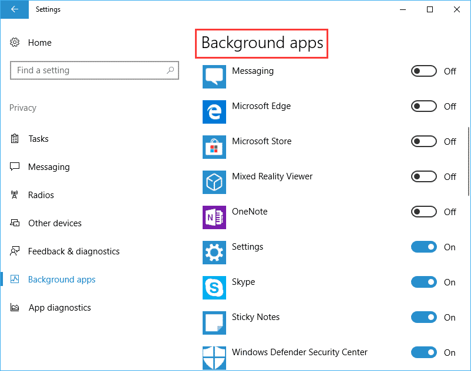
Task: Click the Mixed Reality Viewer label
Action: (272, 176)
